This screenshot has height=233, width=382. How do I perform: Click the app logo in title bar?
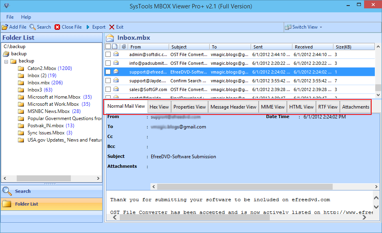pyautogui.click(x=7, y=6)
